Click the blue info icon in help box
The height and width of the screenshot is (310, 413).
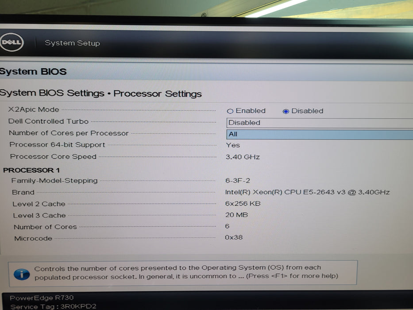(x=22, y=275)
